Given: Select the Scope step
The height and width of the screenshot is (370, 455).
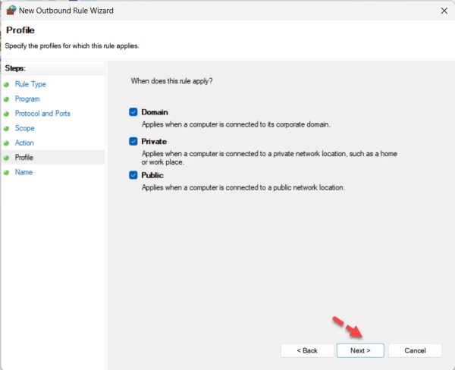Looking at the screenshot, I should (25, 128).
